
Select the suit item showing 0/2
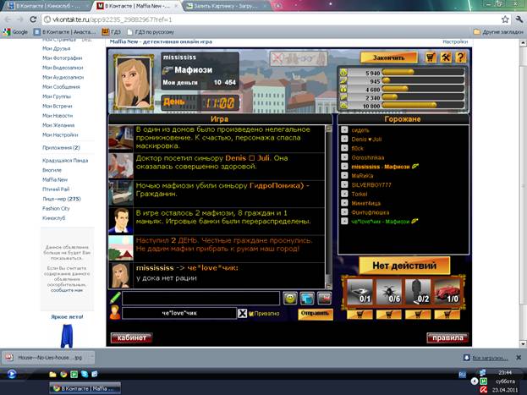pyautogui.click(x=418, y=292)
